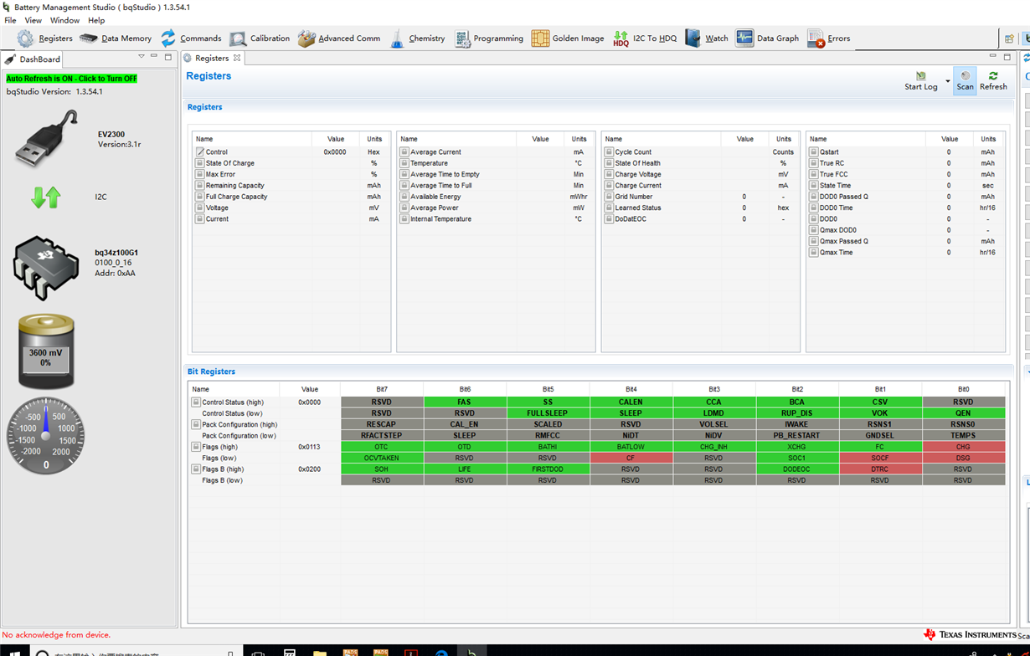This screenshot has width=1030, height=656.
Task: Open the View menu
Action: pos(33,20)
